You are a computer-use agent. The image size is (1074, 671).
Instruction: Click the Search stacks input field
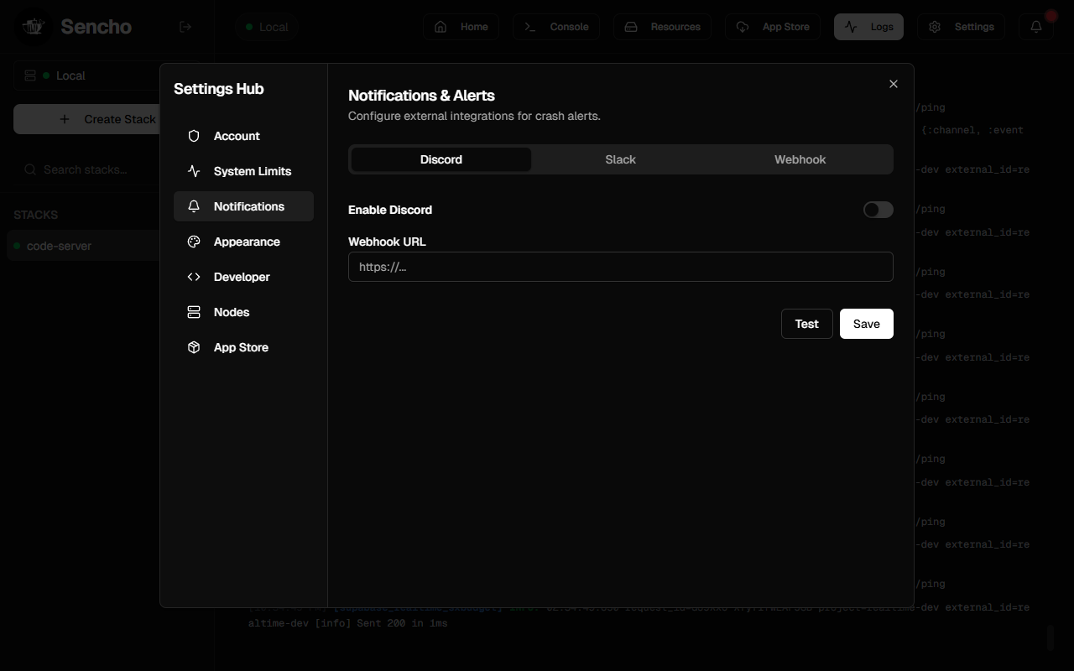point(86,169)
